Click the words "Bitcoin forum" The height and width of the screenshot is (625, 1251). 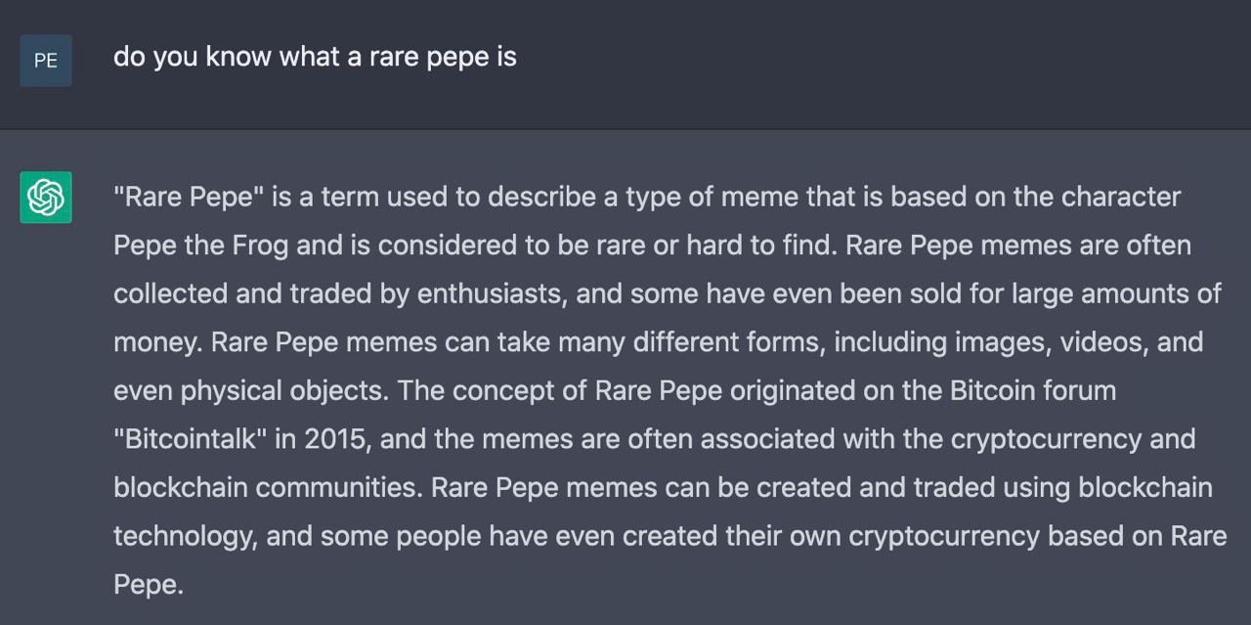click(1033, 390)
